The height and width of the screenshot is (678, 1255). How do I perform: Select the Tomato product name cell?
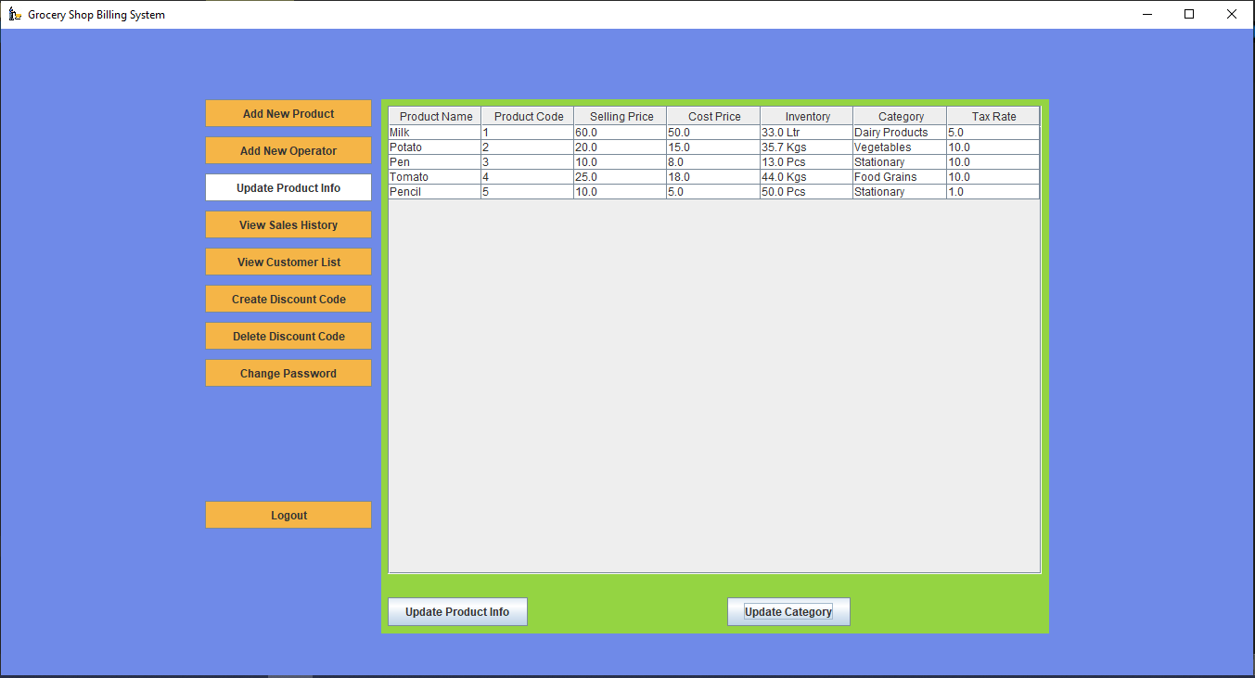click(435, 177)
